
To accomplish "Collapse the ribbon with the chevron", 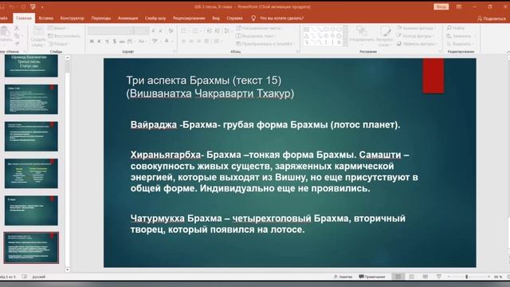I will (508, 52).
